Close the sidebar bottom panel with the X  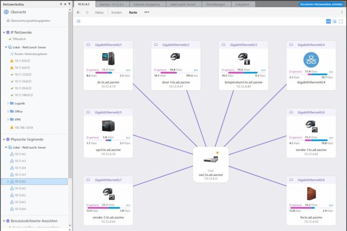pyautogui.click(x=70, y=230)
